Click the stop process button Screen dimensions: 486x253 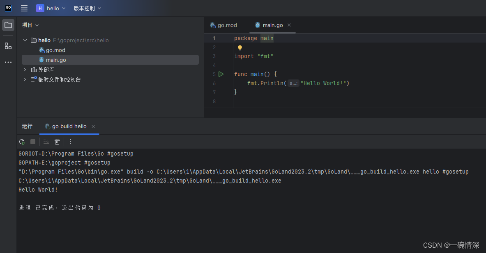pyautogui.click(x=33, y=142)
